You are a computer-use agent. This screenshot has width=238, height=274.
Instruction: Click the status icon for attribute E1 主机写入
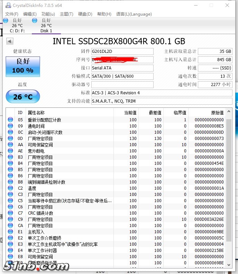coord(10,232)
